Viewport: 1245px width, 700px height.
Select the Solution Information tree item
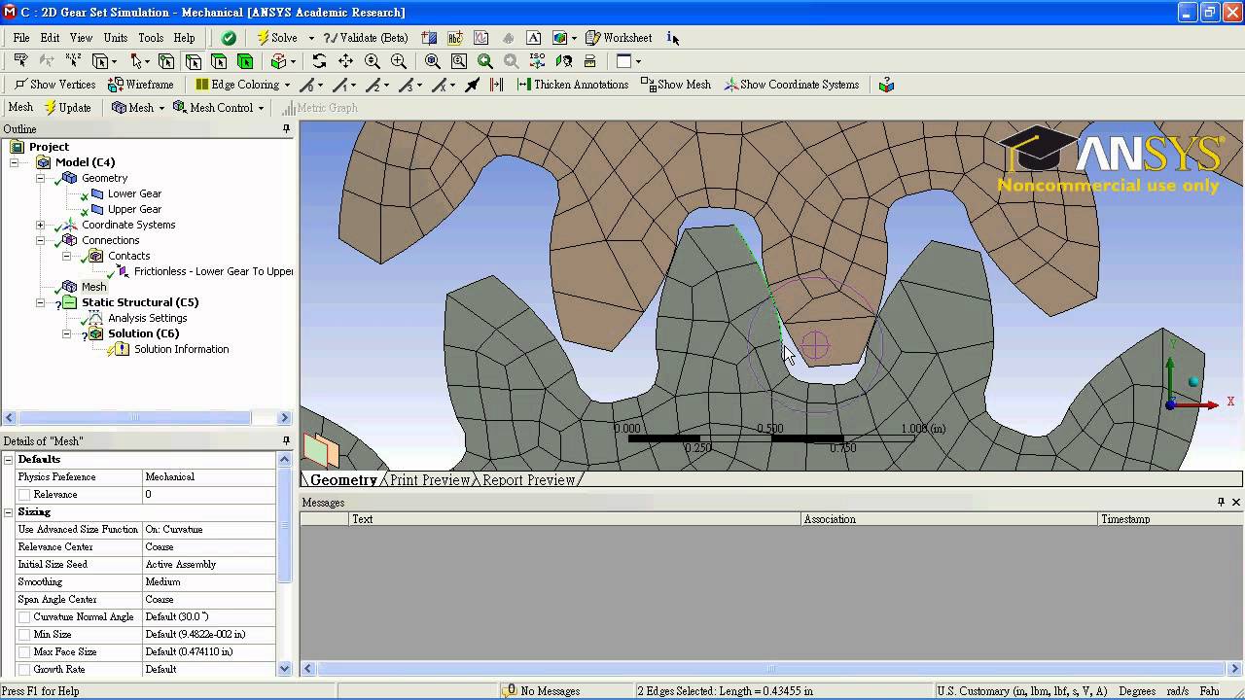click(181, 349)
